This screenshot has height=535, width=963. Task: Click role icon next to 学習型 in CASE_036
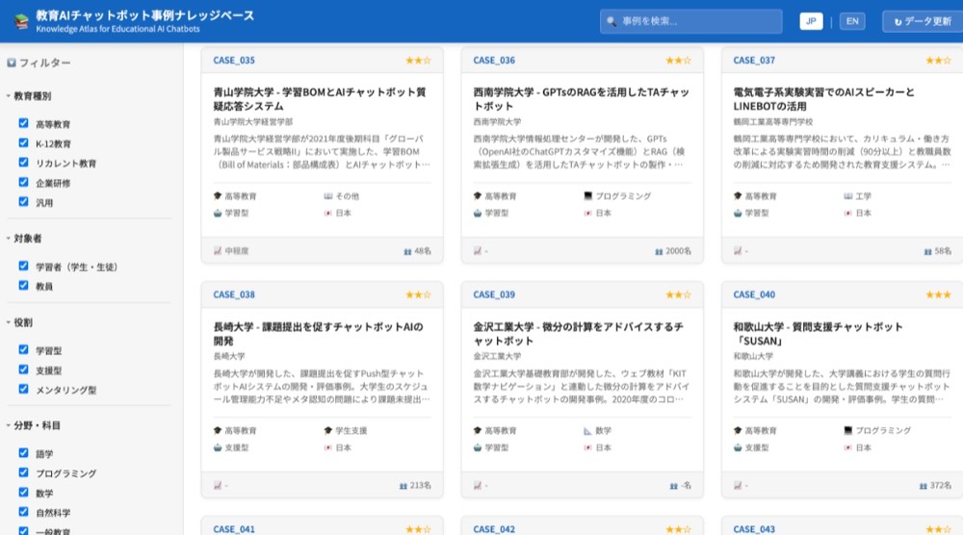(x=478, y=213)
